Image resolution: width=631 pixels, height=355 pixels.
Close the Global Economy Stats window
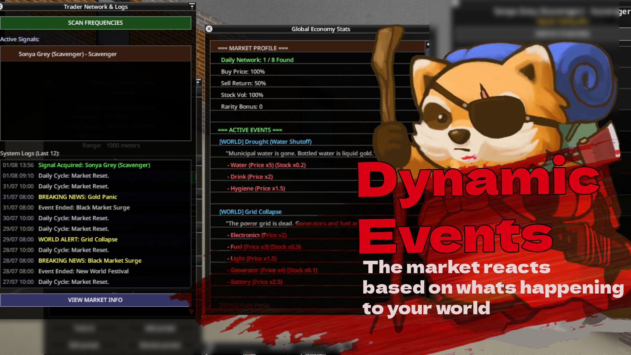click(209, 29)
